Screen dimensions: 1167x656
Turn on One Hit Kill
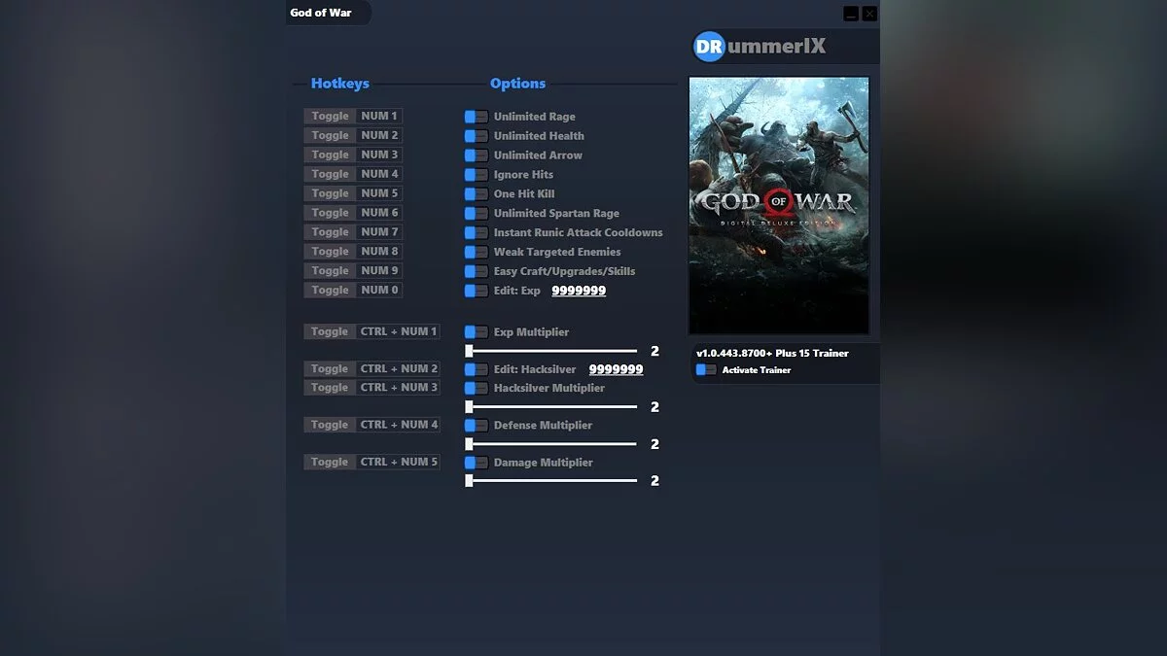point(475,193)
